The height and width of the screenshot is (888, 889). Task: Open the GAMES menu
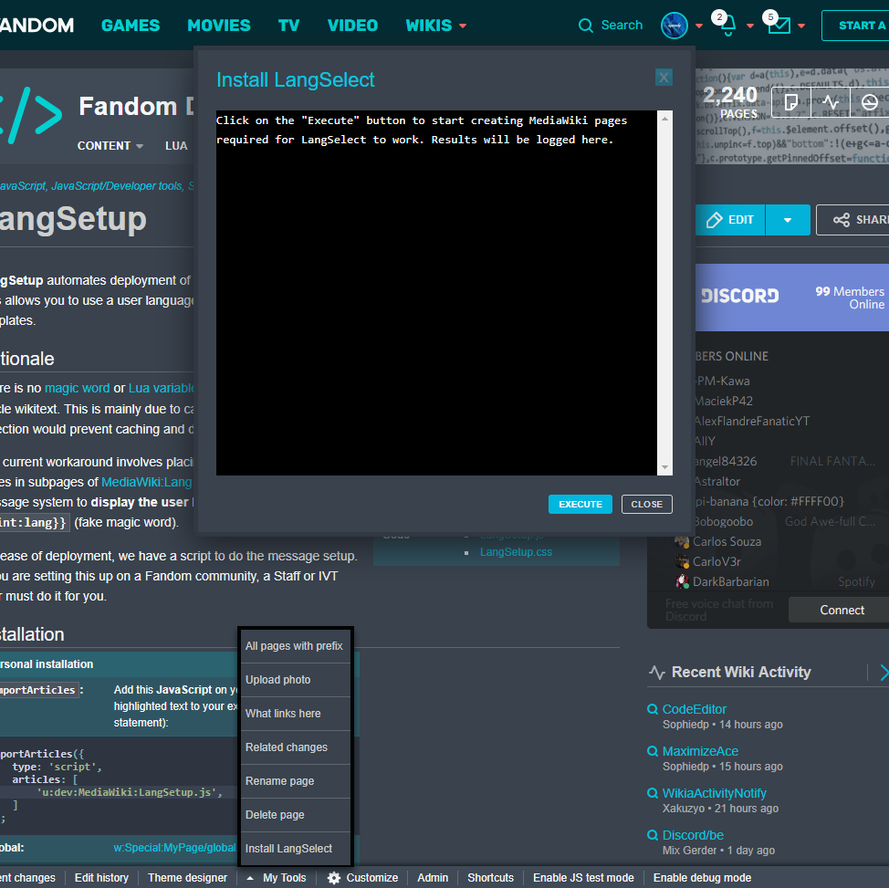pos(131,26)
